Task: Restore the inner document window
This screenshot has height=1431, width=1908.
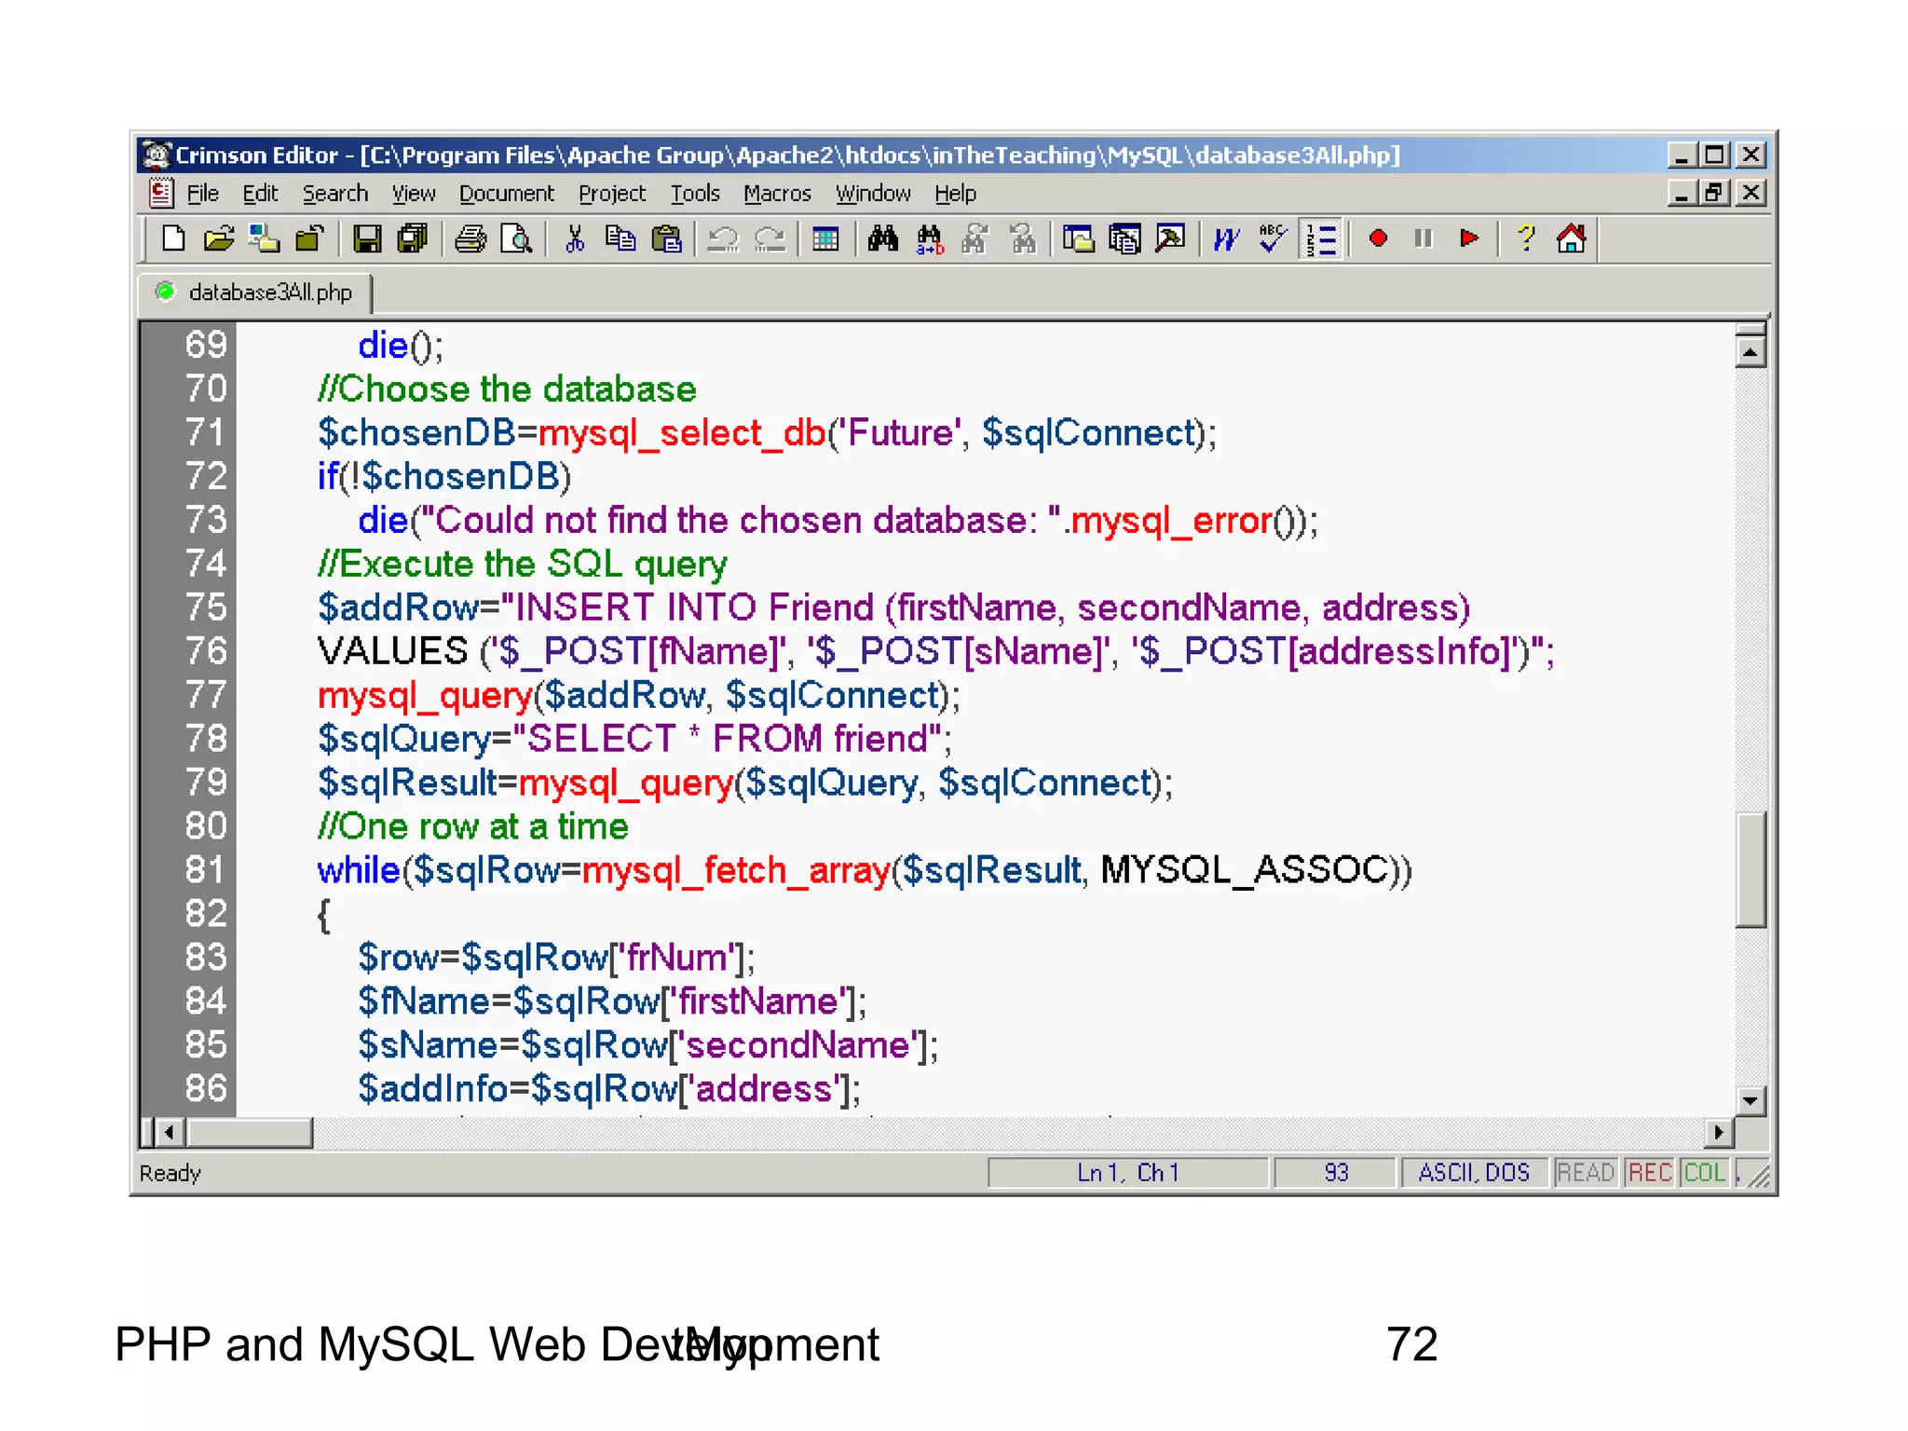Action: 1715,193
